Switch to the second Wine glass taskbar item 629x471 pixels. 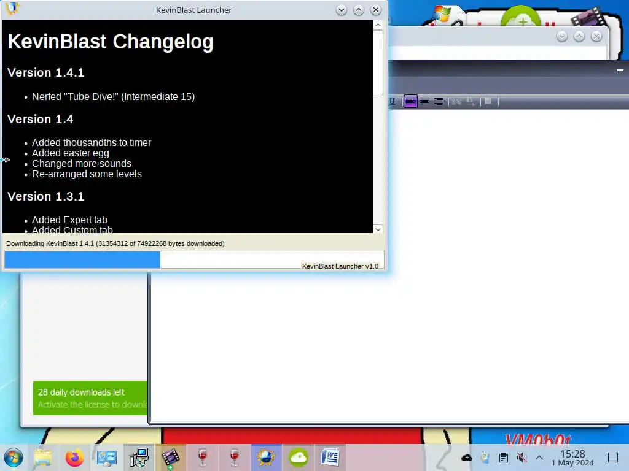point(234,458)
